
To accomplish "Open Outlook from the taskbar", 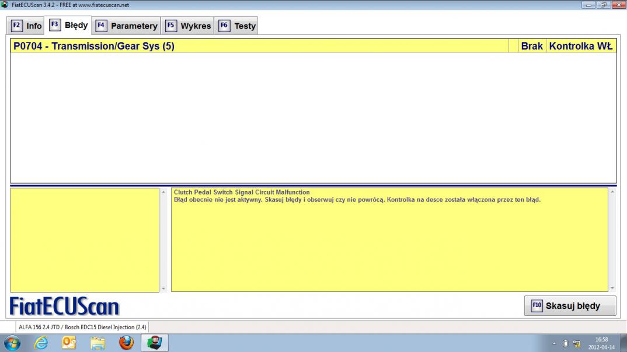I will point(69,343).
